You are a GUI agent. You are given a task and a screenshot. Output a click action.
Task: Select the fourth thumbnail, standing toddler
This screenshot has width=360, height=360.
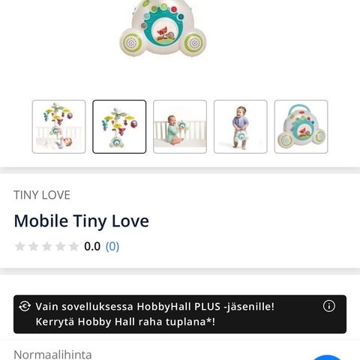pos(241,127)
